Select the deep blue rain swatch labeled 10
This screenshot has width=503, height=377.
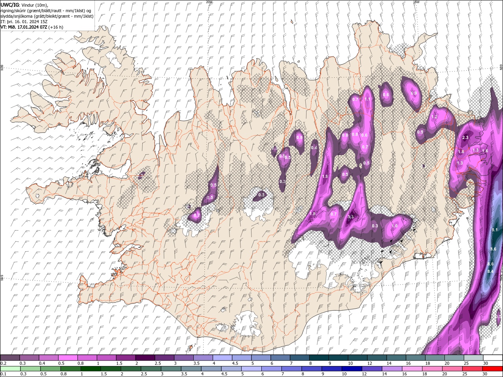[352, 369]
